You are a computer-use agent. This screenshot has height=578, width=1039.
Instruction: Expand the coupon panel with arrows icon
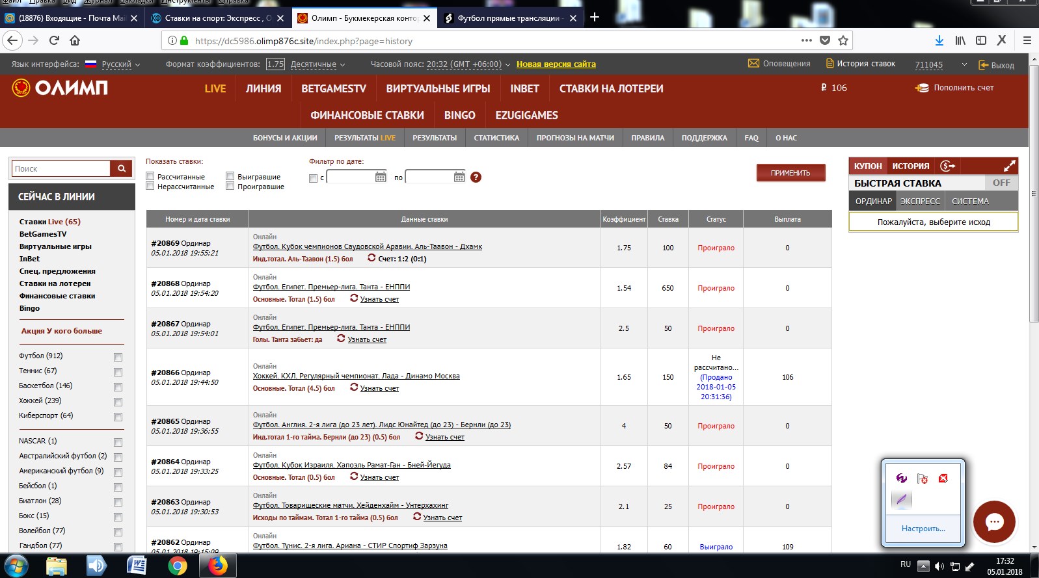coord(1009,166)
